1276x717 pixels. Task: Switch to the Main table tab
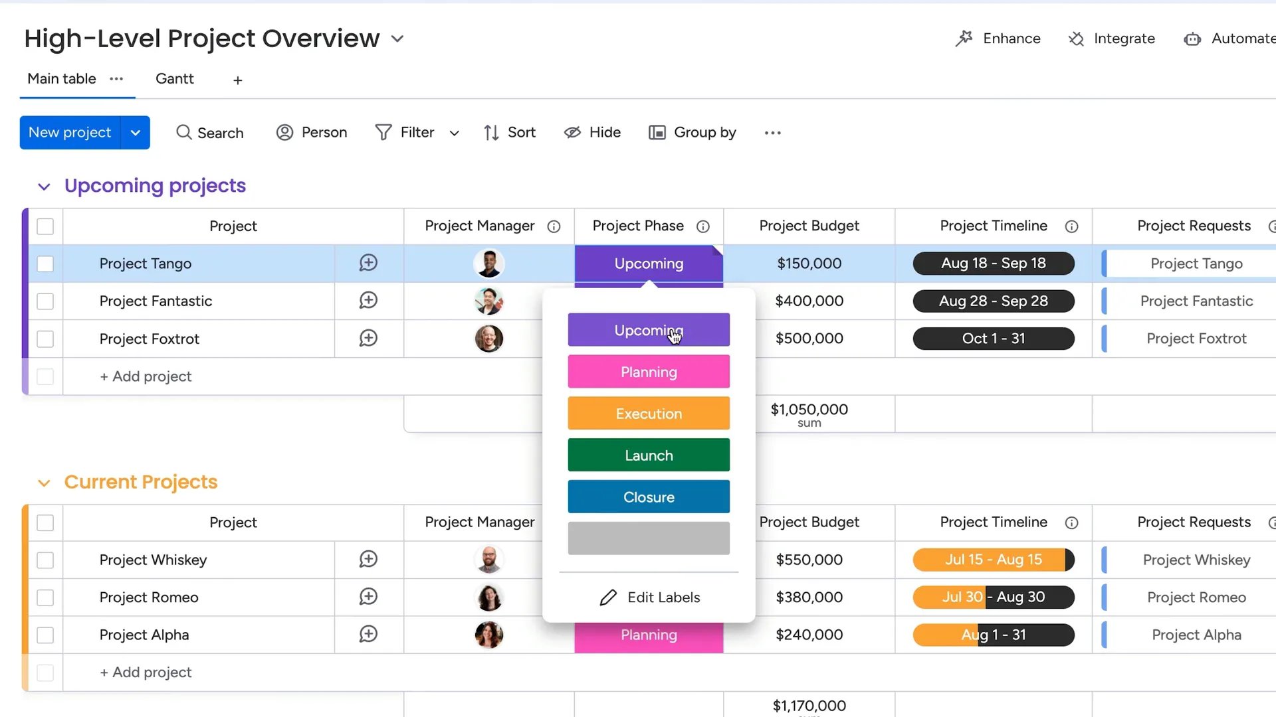pos(62,78)
